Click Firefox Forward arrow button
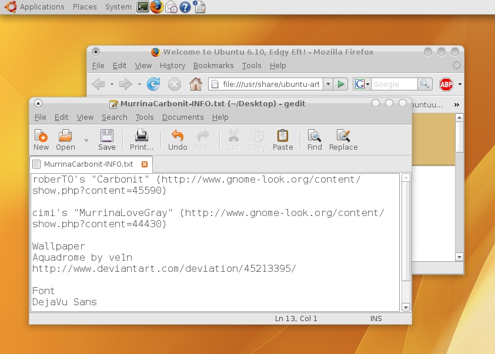Screen dimensions: 495x354 [125, 84]
